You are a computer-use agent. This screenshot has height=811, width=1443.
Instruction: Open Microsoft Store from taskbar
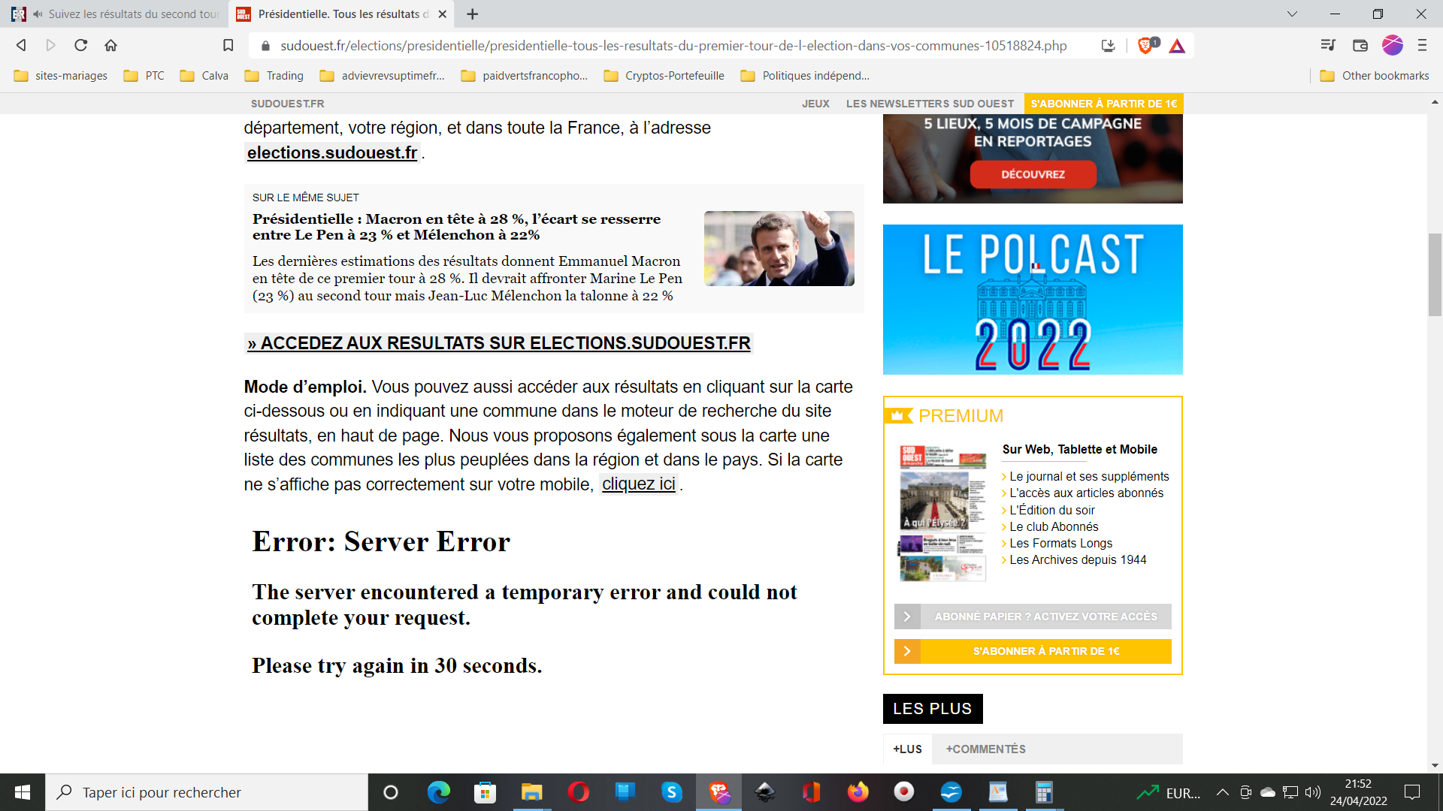tap(485, 792)
